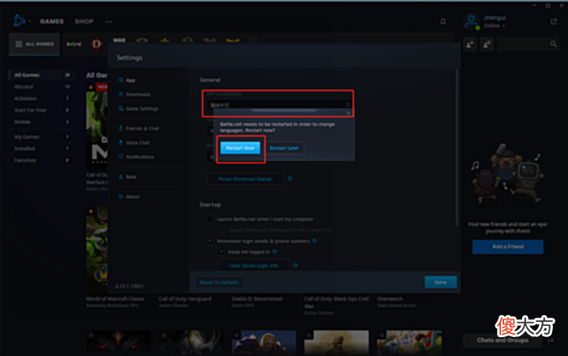
Task: Click the add friend icon above friends list
Action: [470, 44]
